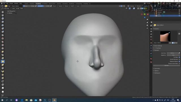Select the Clay brush tool
The height and width of the screenshot is (102, 181).
pyautogui.click(x=3, y=18)
